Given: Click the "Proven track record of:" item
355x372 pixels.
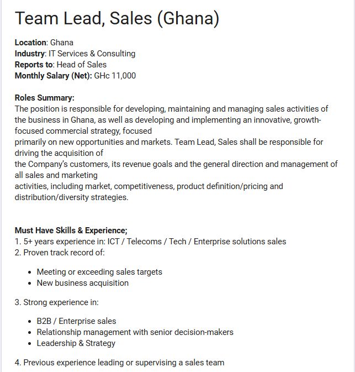Looking at the screenshot, I should [60, 253].
